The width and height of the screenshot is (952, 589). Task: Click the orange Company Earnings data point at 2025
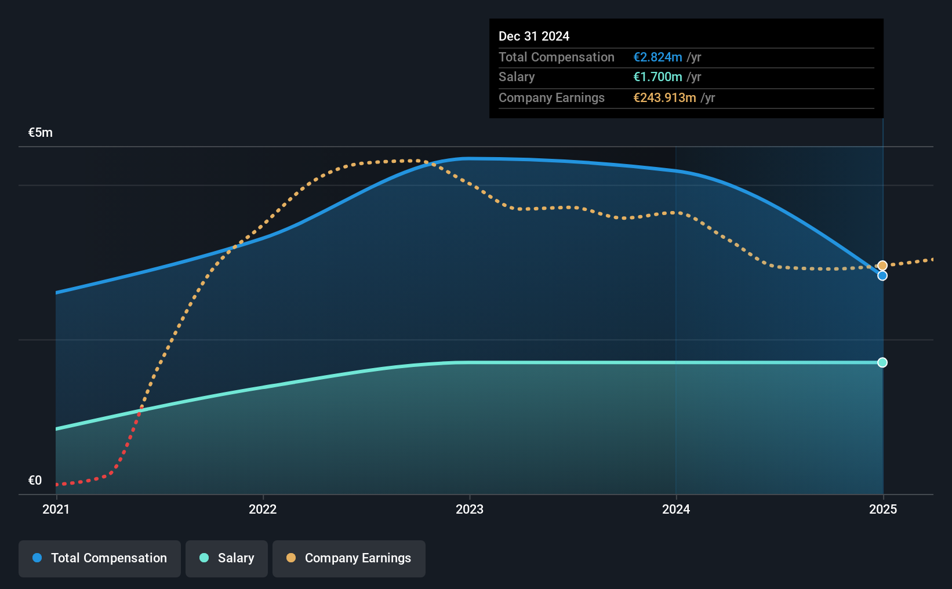(882, 266)
